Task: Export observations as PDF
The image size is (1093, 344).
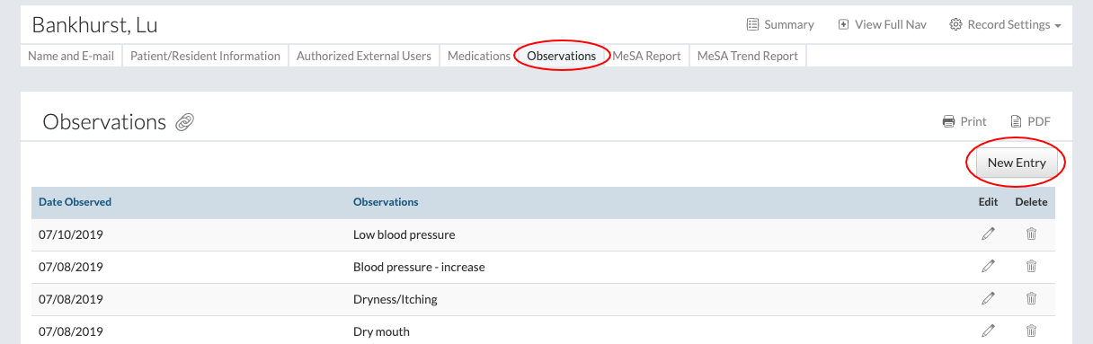Action: point(1030,121)
